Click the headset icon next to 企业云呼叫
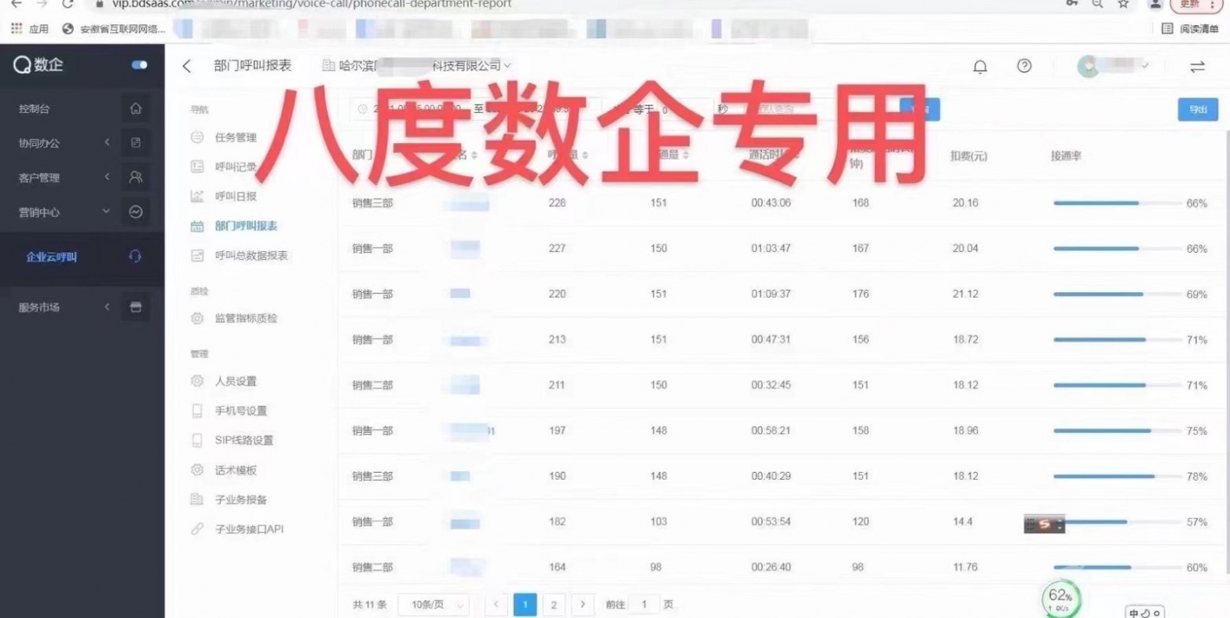 point(135,257)
